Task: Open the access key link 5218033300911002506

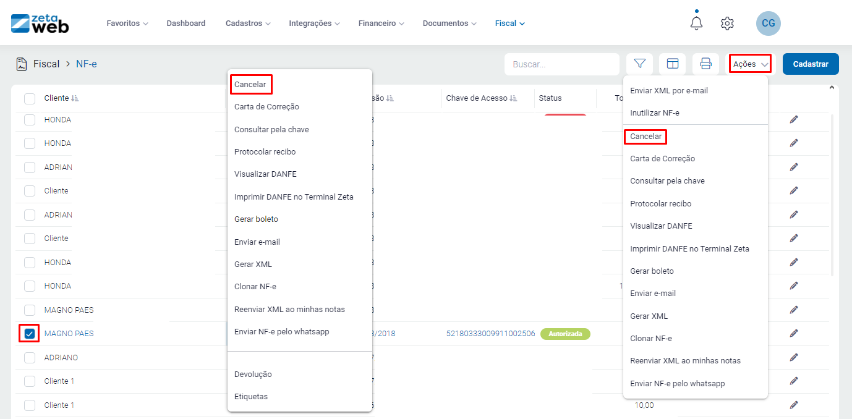Action: [490, 334]
